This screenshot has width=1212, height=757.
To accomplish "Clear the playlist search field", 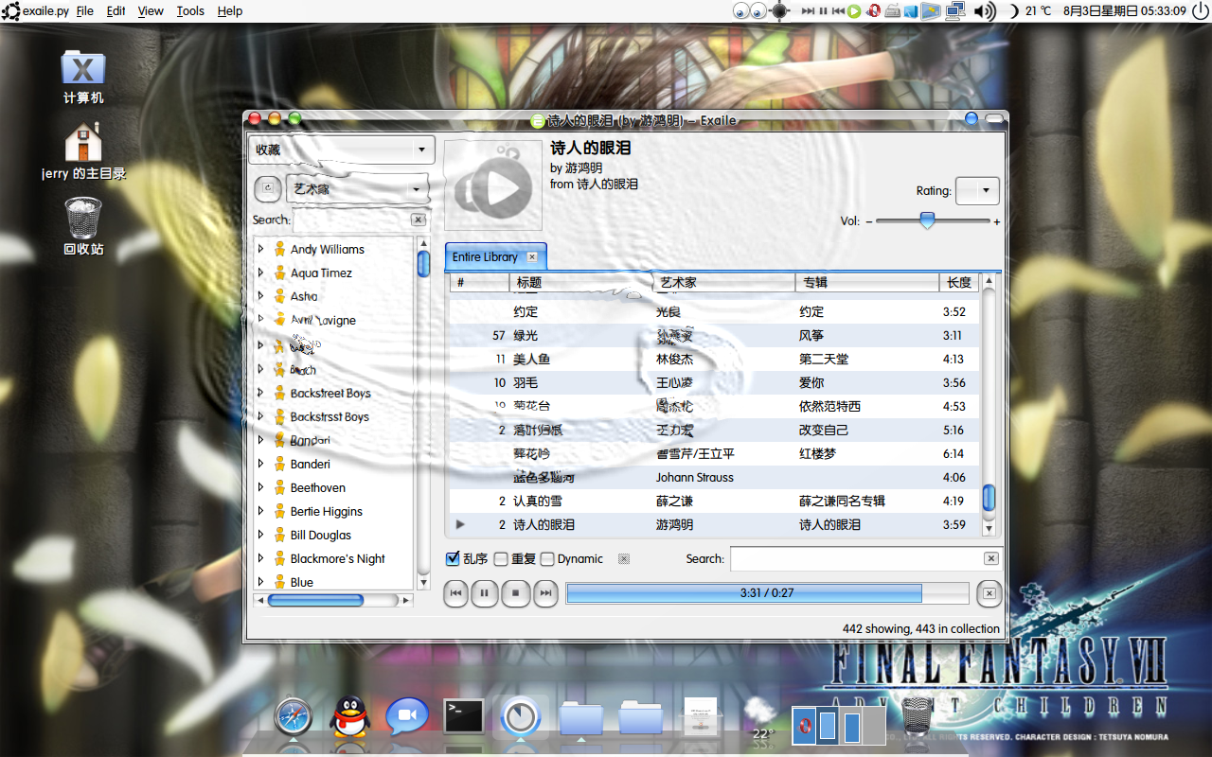I will 990,559.
